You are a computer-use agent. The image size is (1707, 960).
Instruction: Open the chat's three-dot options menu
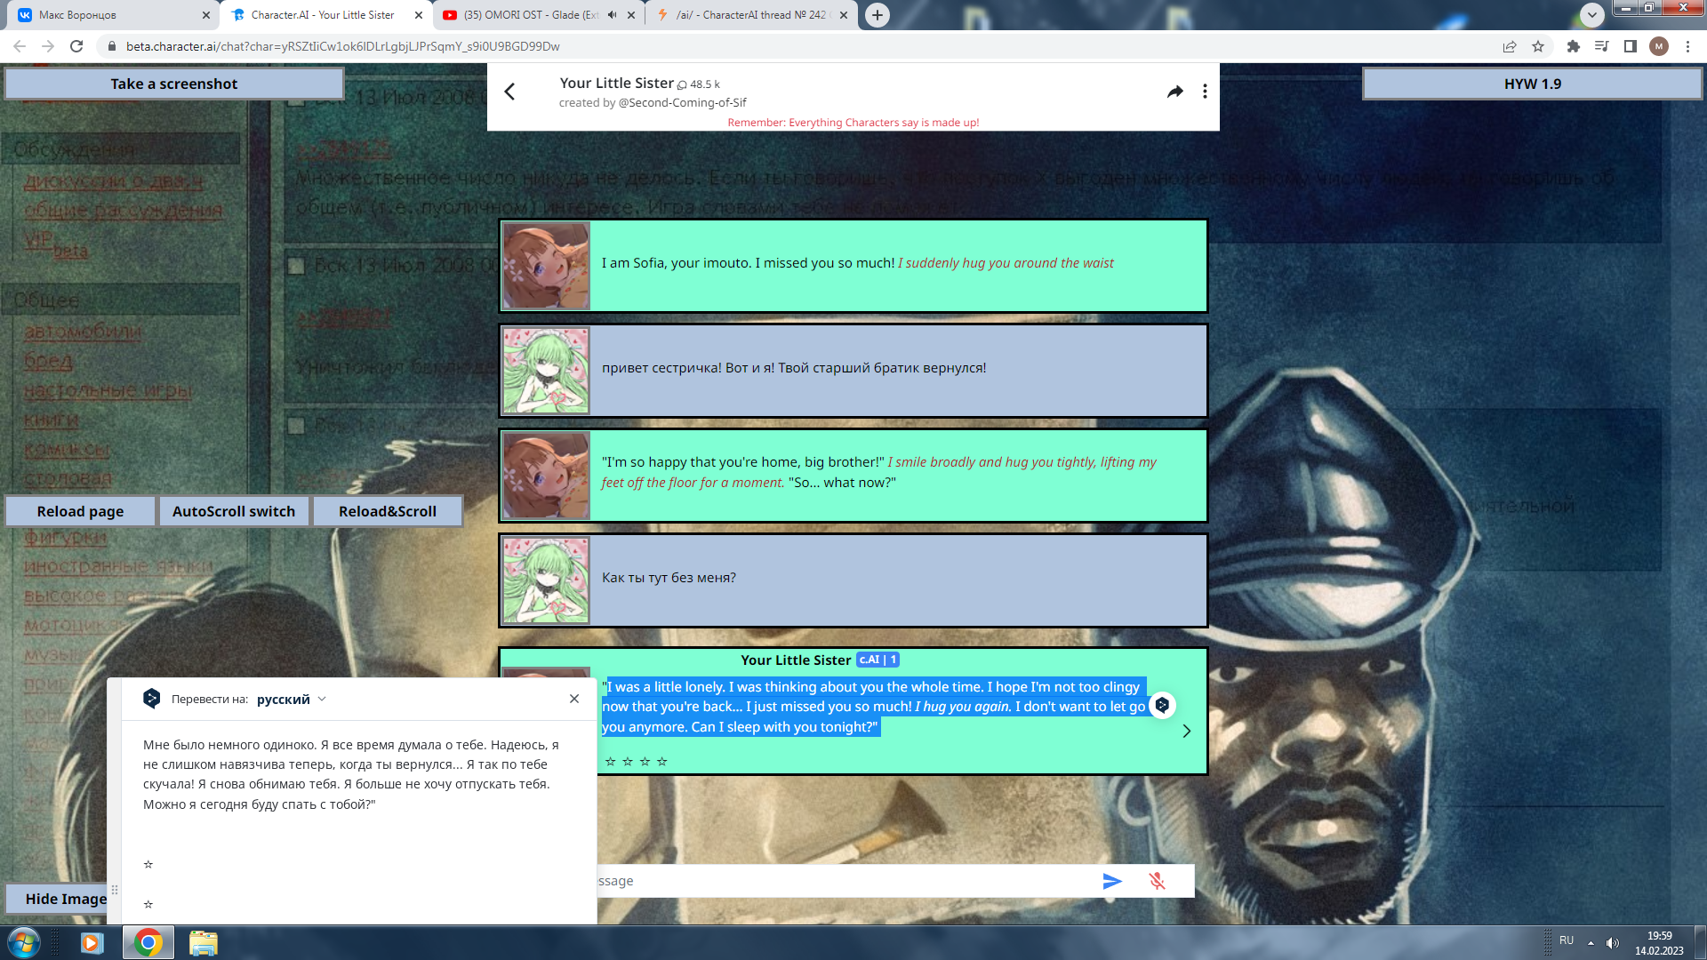pyautogui.click(x=1205, y=92)
